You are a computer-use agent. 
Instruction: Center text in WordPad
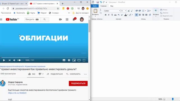click(x=140, y=15)
